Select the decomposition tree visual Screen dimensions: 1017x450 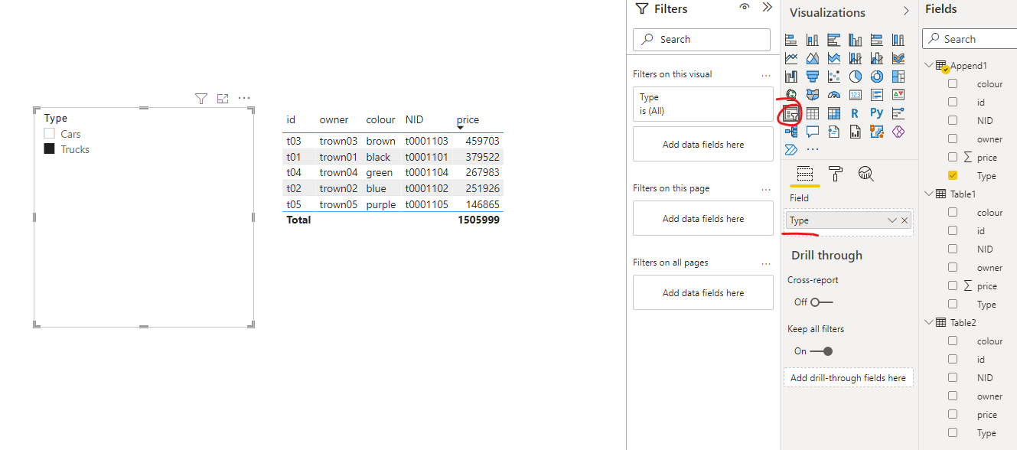pyautogui.click(x=790, y=132)
